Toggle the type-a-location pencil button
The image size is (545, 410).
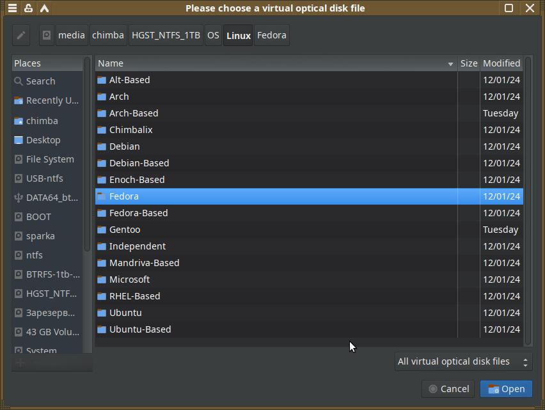tap(21, 35)
